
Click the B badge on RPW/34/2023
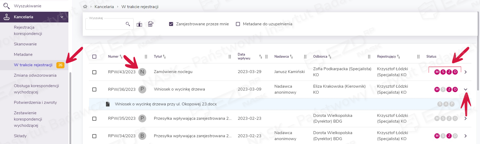pyautogui.click(x=142, y=136)
